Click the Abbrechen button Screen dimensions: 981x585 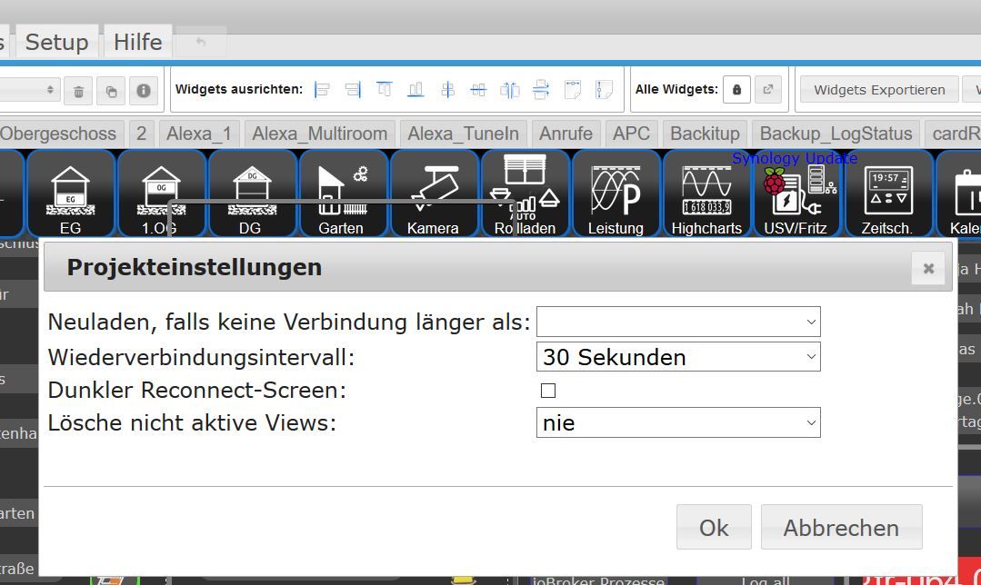[842, 528]
